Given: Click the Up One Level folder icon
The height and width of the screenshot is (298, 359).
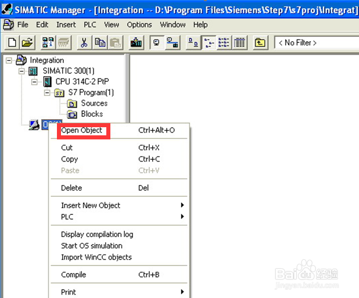Looking at the screenshot, I should pos(260,42).
